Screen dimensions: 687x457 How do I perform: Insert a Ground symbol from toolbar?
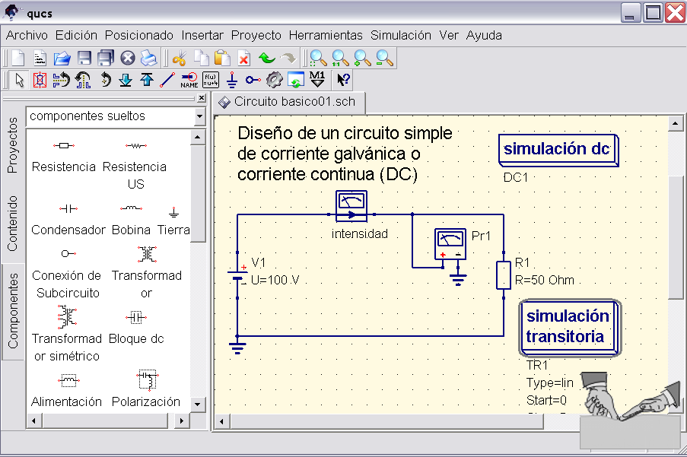(x=232, y=80)
